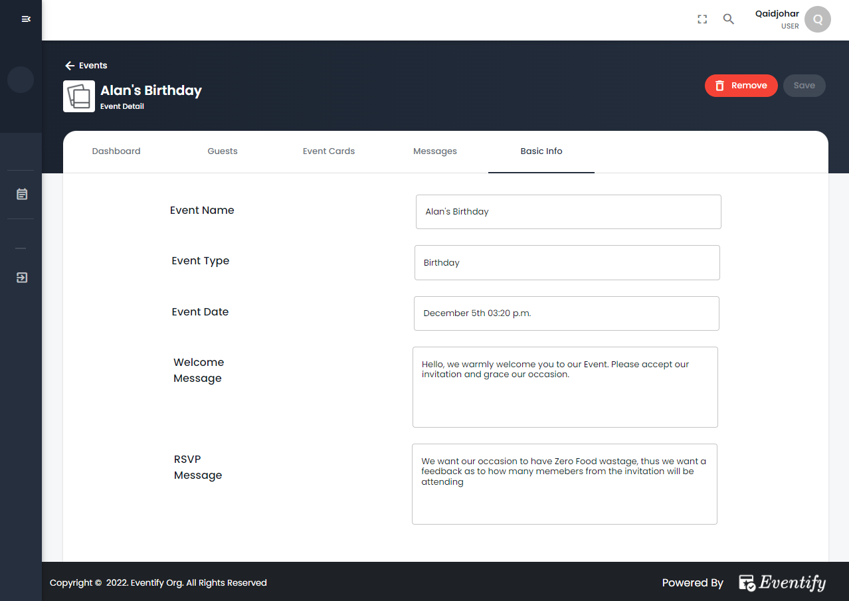Click the RSVP Message text area
849x601 pixels.
(564, 484)
